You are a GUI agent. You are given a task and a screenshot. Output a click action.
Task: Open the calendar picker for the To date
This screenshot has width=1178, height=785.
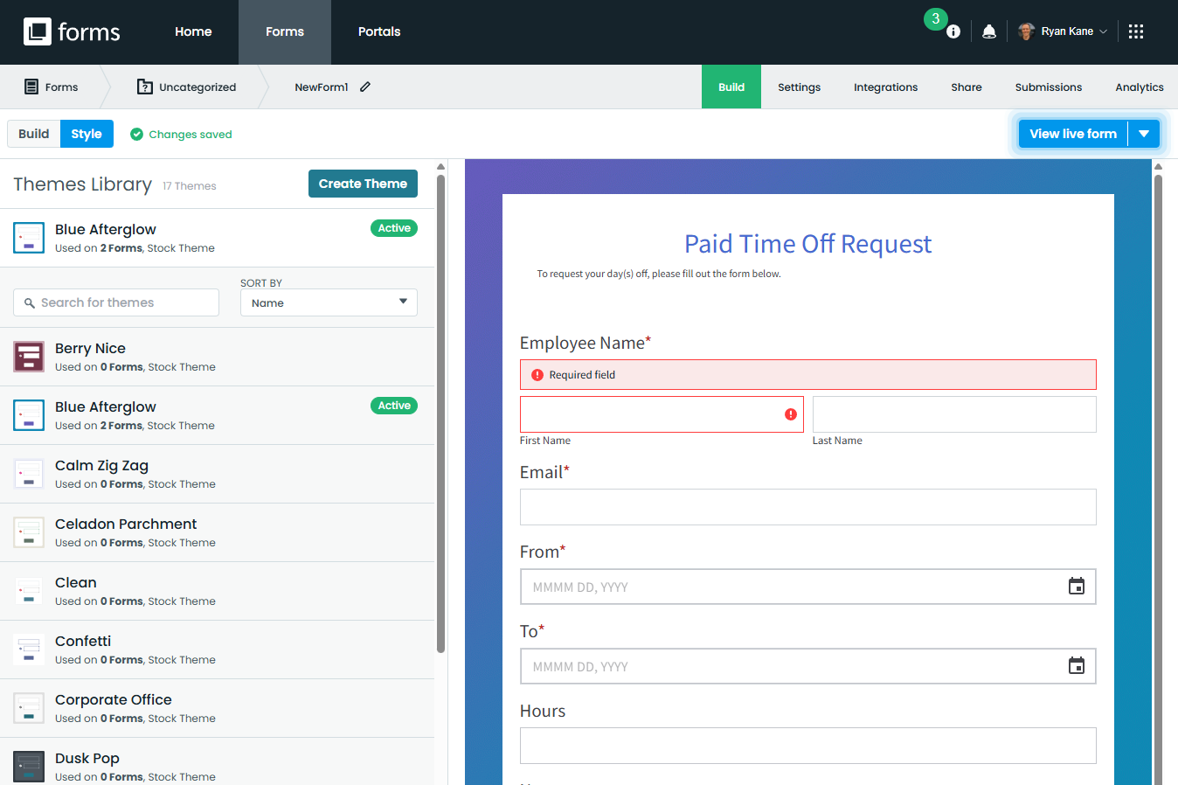(x=1076, y=665)
